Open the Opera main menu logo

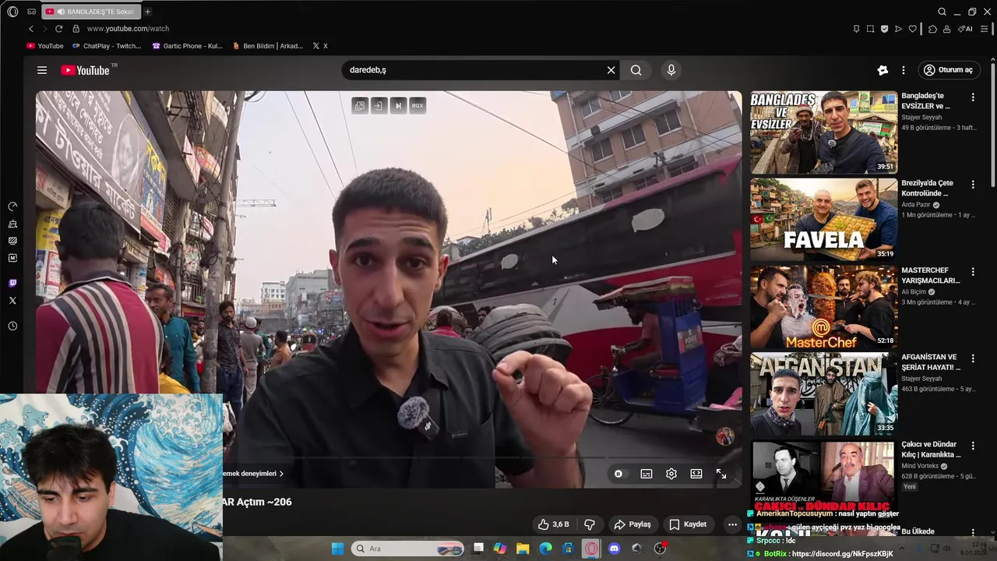[12, 12]
